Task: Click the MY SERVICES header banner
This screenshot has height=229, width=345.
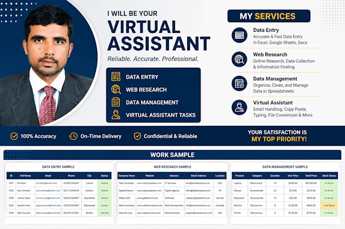Action: [269, 16]
